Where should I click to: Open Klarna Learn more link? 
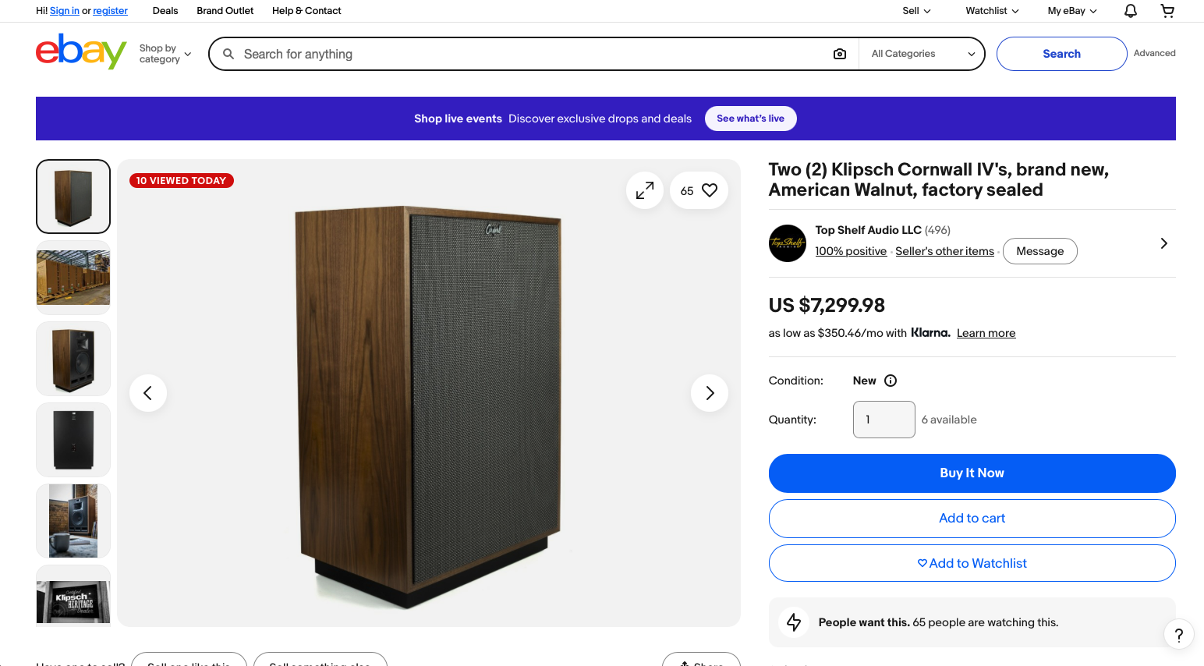[986, 333]
